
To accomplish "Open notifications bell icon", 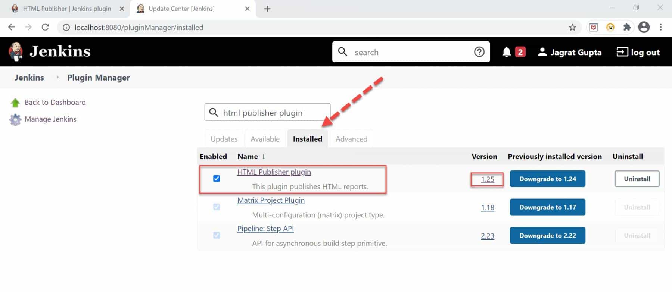I will (x=506, y=52).
